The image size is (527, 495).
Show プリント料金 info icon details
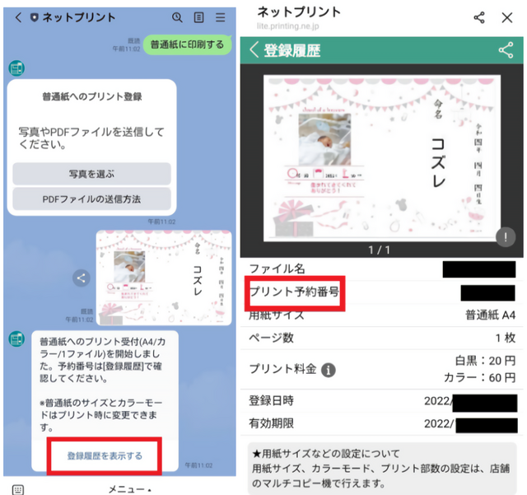(329, 370)
